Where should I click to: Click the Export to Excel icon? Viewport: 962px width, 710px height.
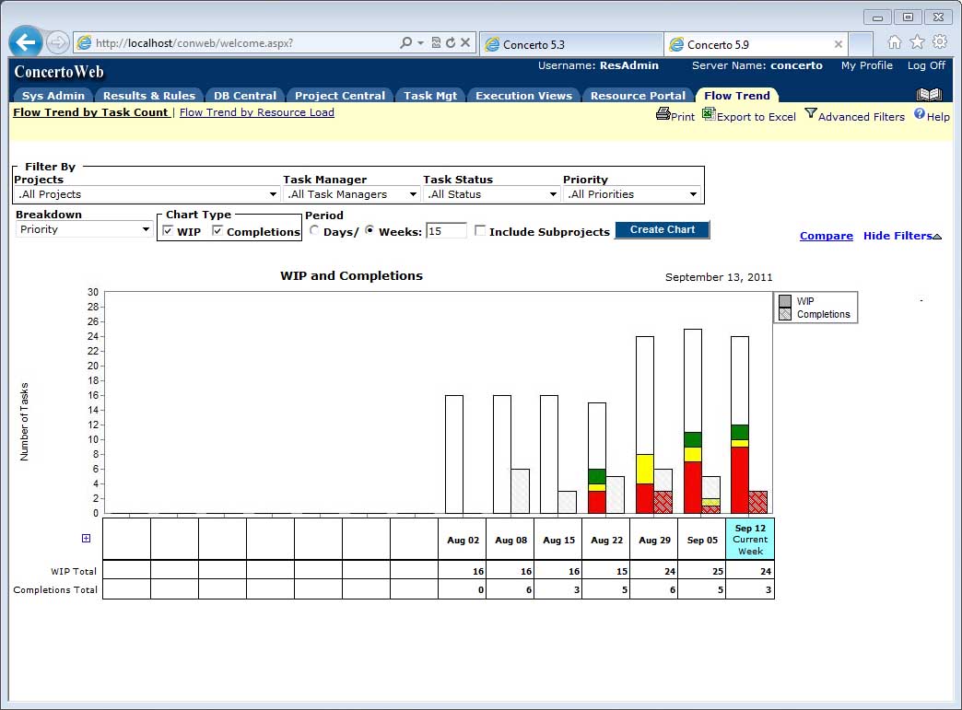point(709,114)
